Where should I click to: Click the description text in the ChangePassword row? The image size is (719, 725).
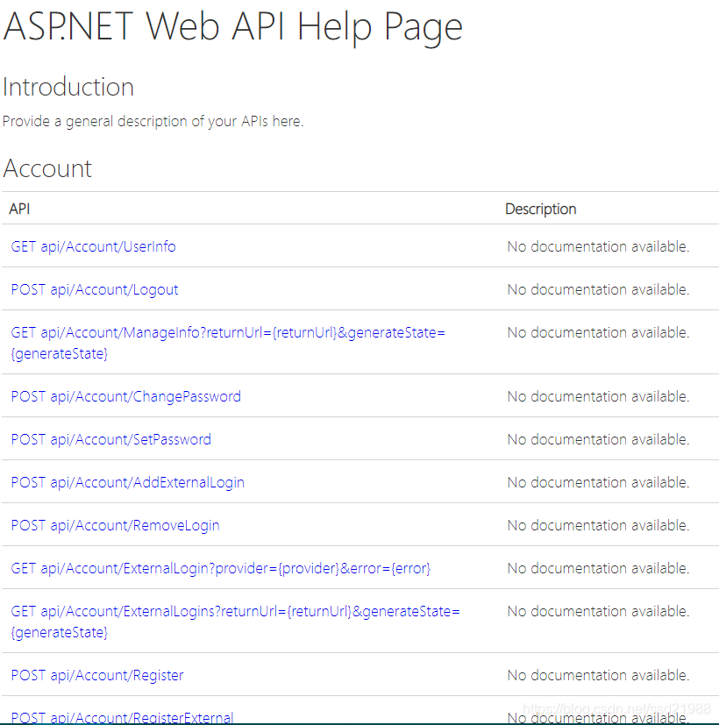pyautogui.click(x=598, y=396)
